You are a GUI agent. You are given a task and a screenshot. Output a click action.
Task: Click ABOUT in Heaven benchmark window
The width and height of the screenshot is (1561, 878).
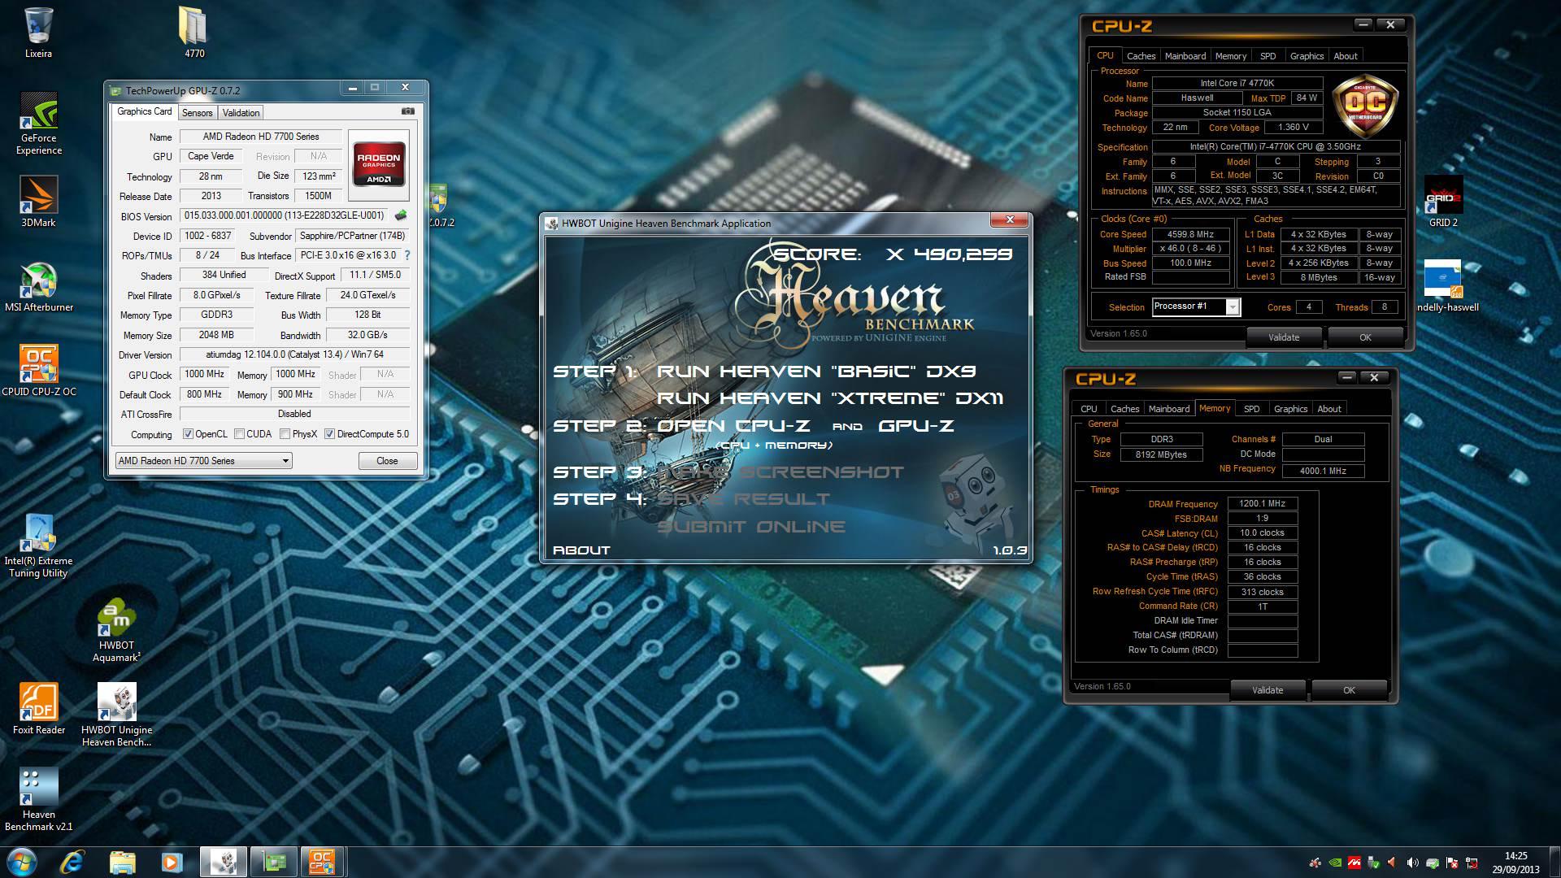[581, 550]
